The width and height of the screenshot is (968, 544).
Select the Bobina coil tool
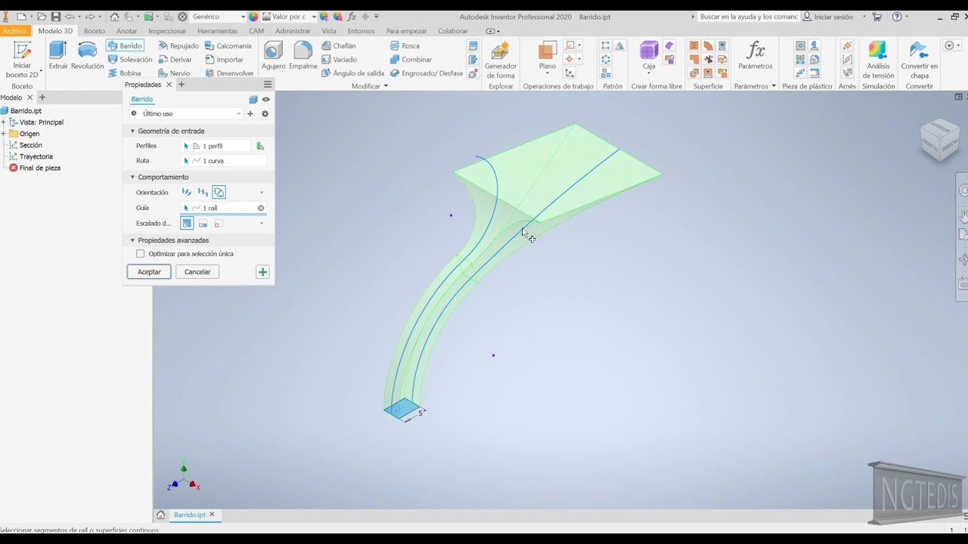pyautogui.click(x=124, y=73)
